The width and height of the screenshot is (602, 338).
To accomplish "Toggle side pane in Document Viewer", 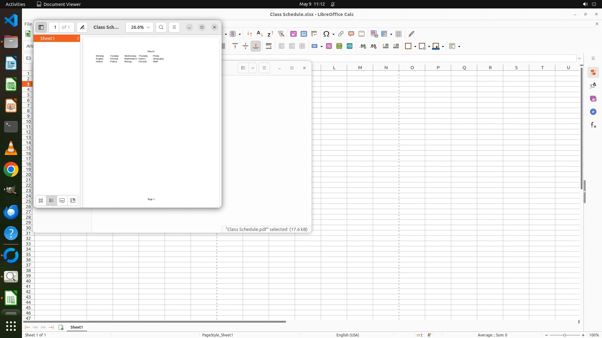I will pos(41,27).
